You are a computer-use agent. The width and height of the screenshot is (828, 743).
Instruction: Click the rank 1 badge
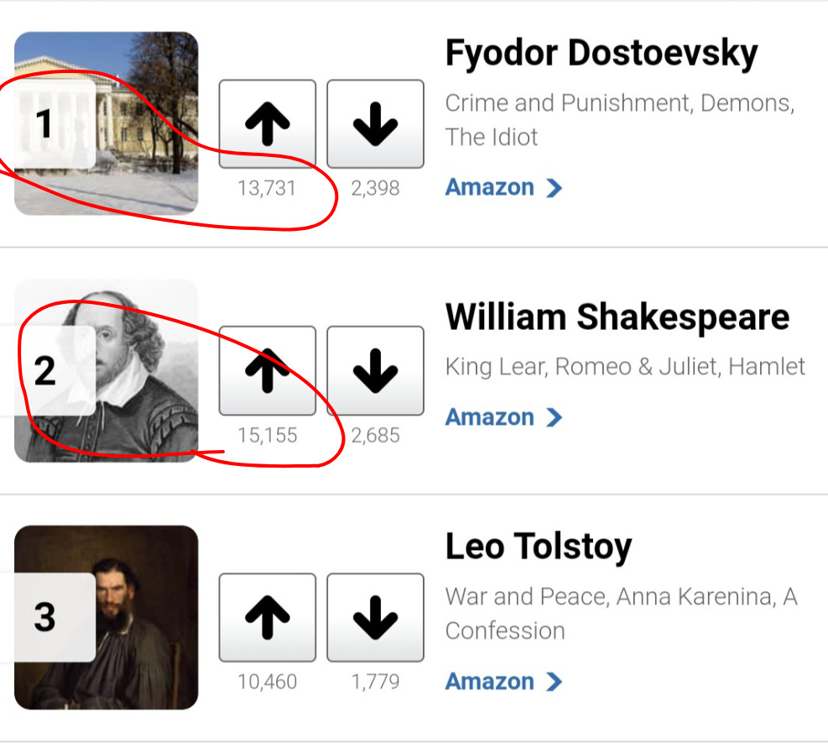click(46, 124)
